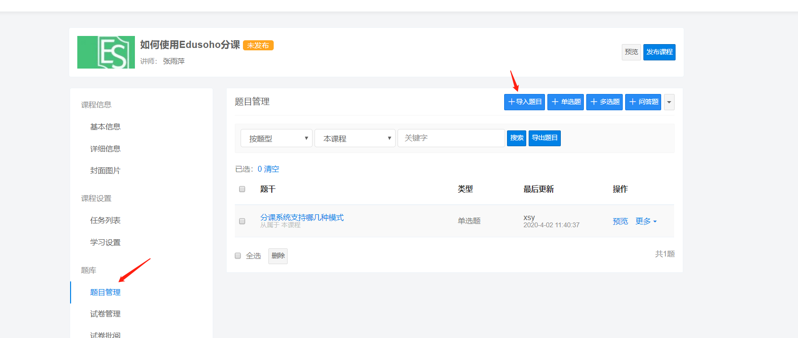Click the instructor name 张雨萍
The height and width of the screenshot is (338, 798).
(174, 61)
